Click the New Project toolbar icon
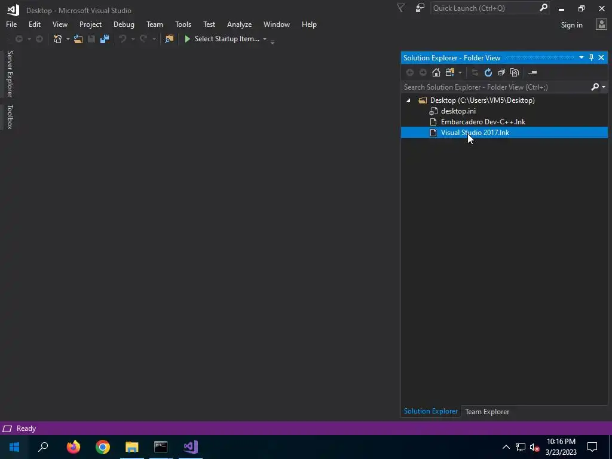Image resolution: width=612 pixels, height=459 pixels. pyautogui.click(x=58, y=39)
